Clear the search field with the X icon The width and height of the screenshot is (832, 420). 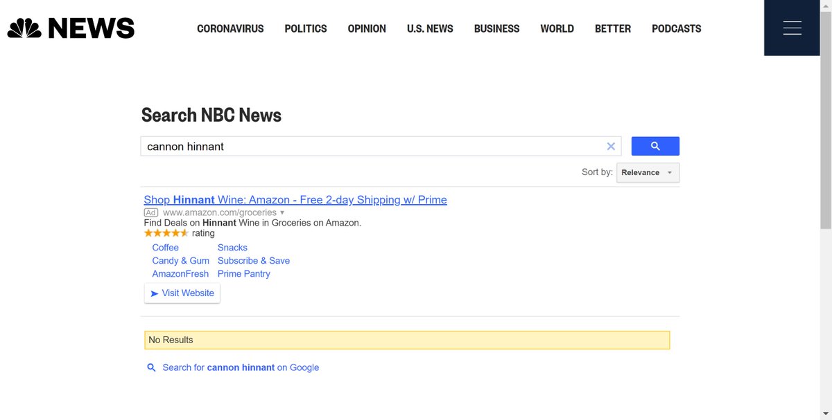611,146
